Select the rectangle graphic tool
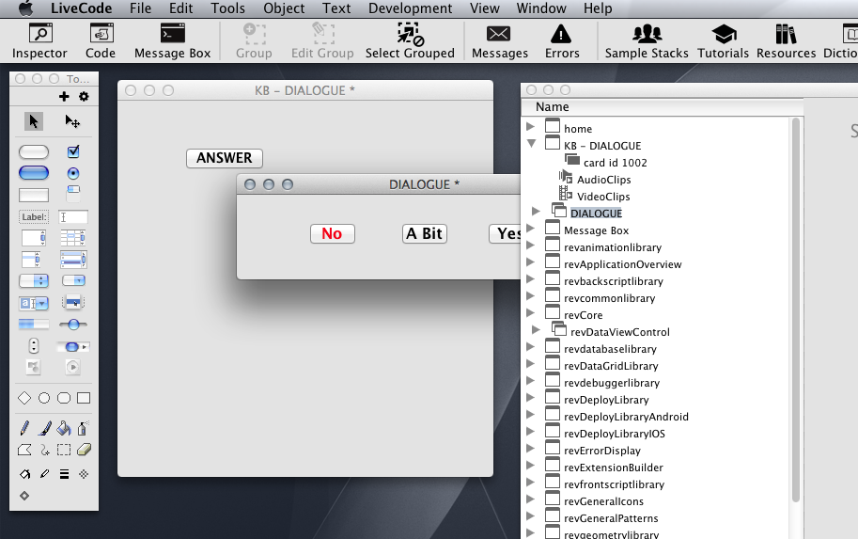 (x=84, y=398)
